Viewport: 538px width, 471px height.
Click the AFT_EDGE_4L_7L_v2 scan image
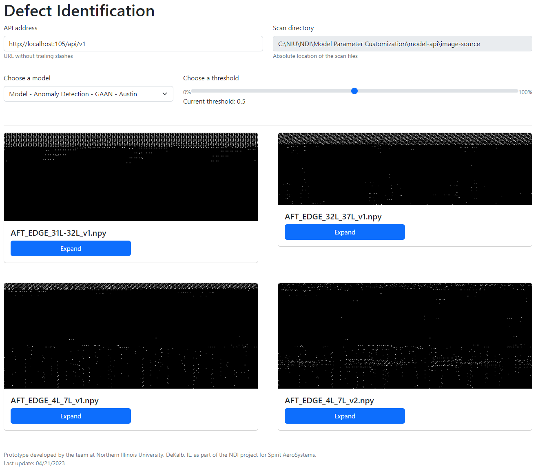coord(405,336)
